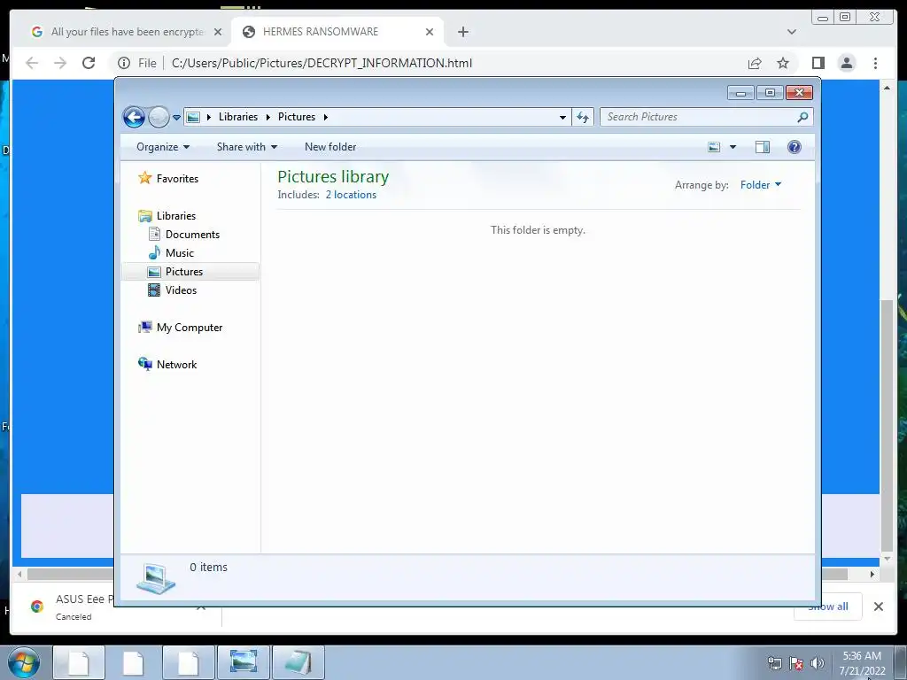Go back in Explorer window
Screen dimensions: 907x680
pos(135,118)
